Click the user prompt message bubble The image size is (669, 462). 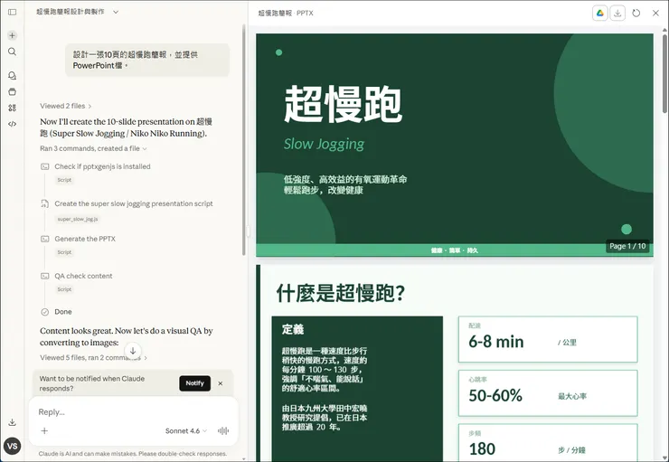click(147, 61)
